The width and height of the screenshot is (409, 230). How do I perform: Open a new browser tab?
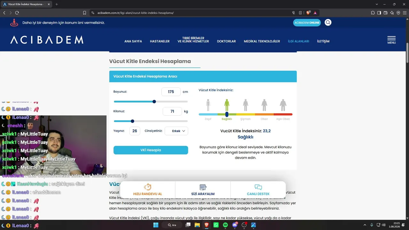tap(57, 4)
